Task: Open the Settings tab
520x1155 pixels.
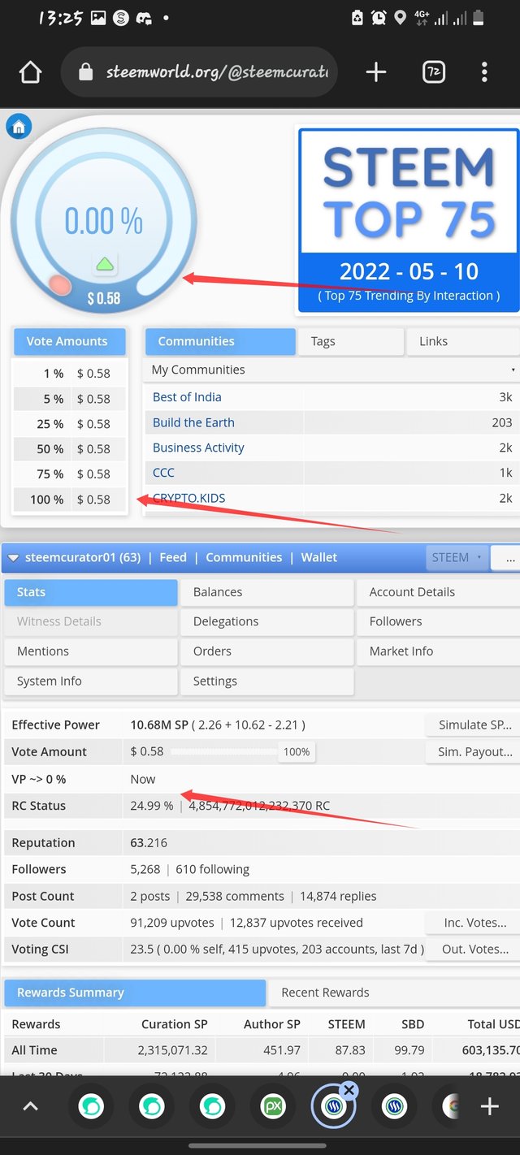Action: pyautogui.click(x=266, y=681)
